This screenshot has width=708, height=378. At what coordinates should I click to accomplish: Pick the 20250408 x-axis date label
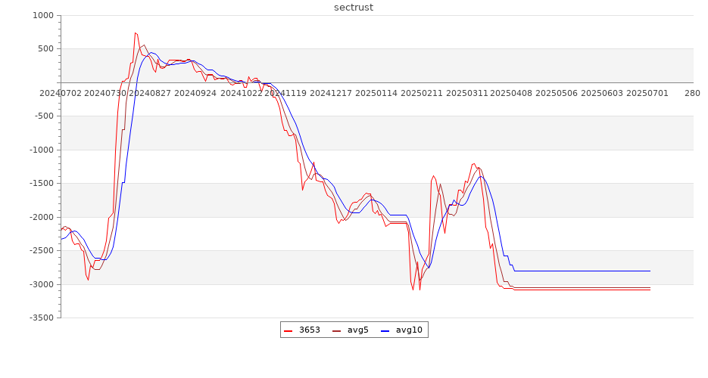click(x=512, y=93)
